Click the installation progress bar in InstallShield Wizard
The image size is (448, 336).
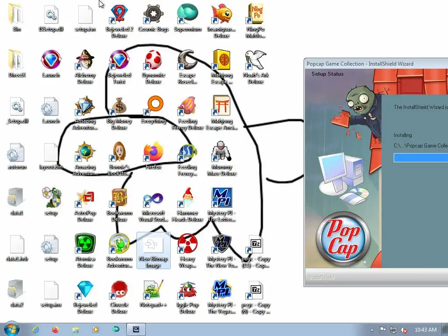pyautogui.click(x=420, y=157)
